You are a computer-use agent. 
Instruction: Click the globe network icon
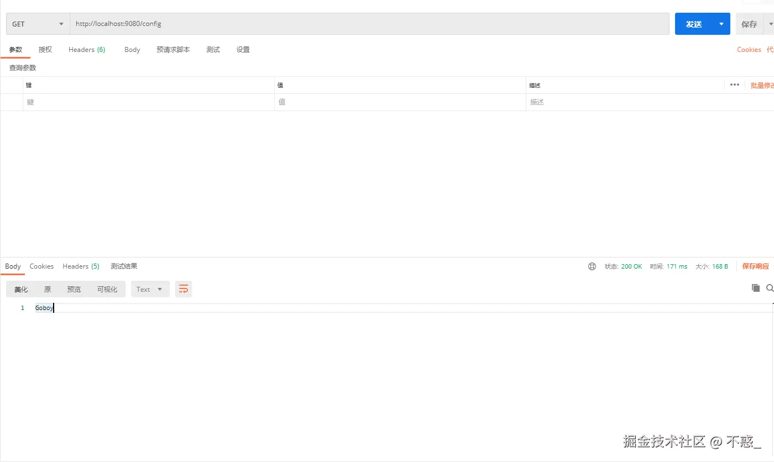click(x=592, y=266)
